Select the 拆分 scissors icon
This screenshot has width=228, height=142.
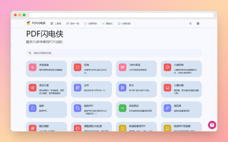pyautogui.click(x=123, y=88)
